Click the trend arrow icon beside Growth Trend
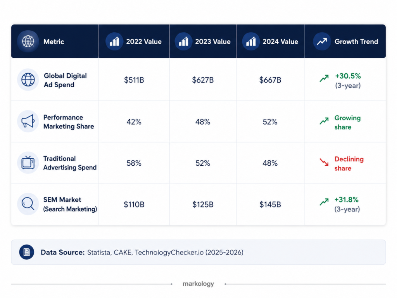 [322, 41]
